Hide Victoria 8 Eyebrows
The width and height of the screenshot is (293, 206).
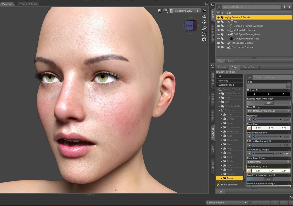(218, 30)
